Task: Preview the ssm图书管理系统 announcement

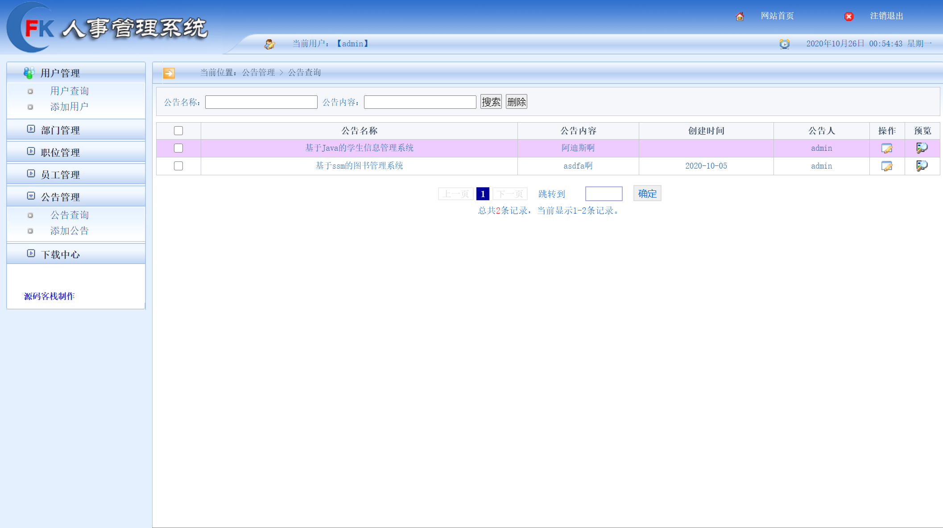Action: 922,166
